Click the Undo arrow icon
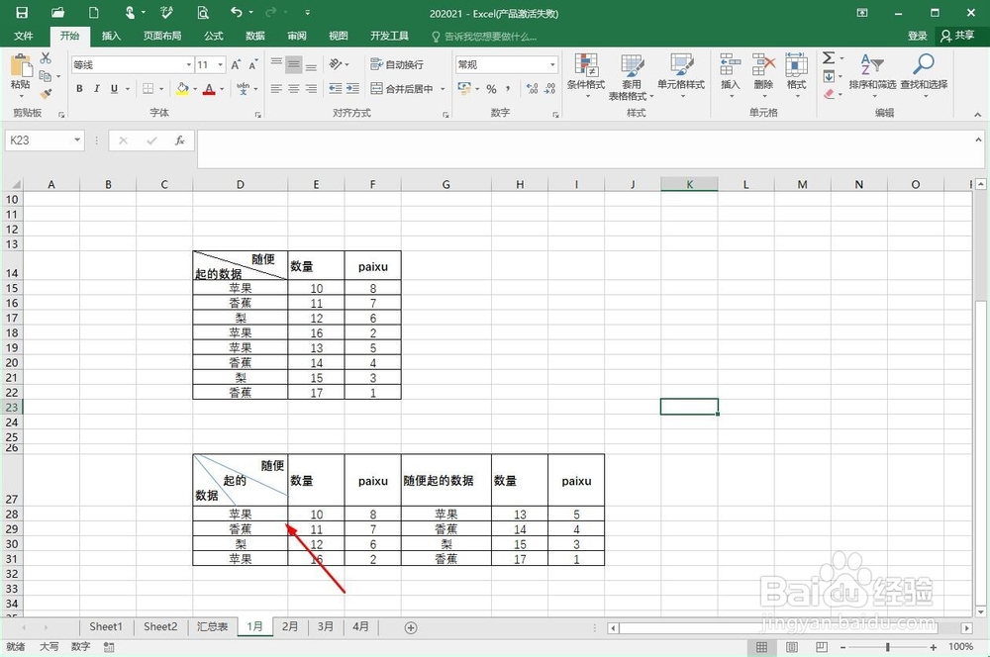 click(x=237, y=12)
